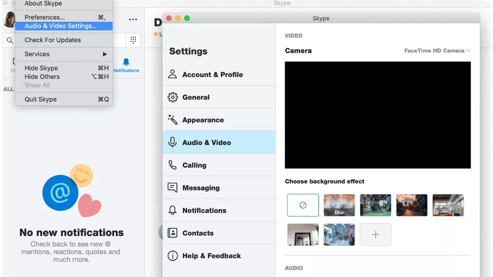Click the General gear icon

click(173, 97)
